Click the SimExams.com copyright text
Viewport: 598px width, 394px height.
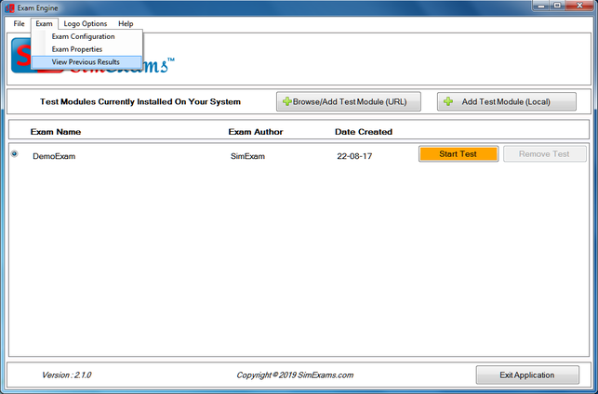(295, 375)
